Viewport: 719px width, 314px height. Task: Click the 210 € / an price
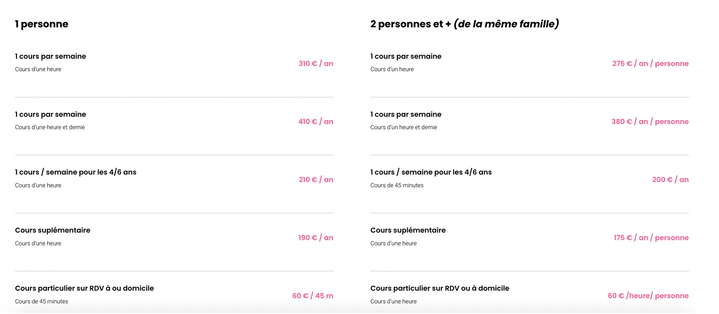pyautogui.click(x=316, y=180)
